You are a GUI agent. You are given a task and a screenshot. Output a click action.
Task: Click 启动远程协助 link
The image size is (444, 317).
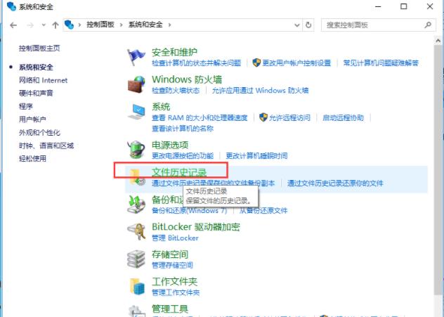pos(343,117)
